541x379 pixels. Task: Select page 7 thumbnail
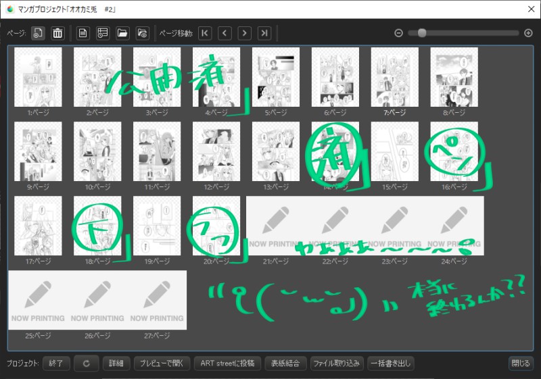395,77
